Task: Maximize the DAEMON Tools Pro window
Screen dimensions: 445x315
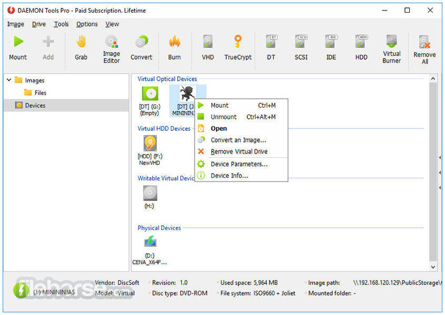Action: click(x=407, y=11)
